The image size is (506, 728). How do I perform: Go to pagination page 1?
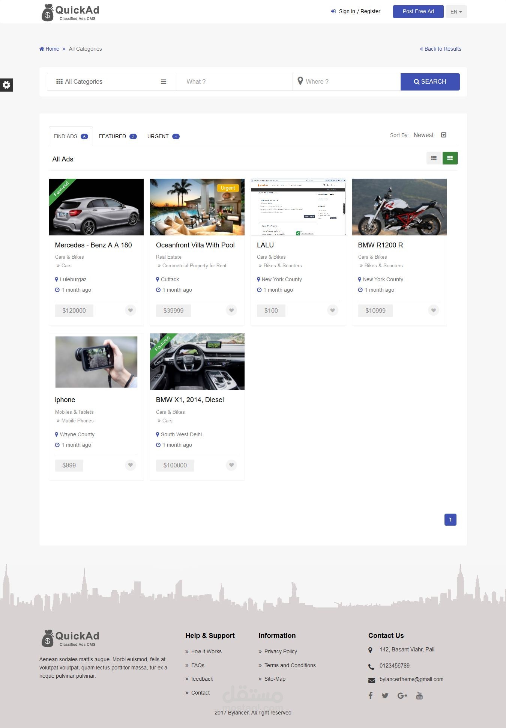(x=450, y=520)
